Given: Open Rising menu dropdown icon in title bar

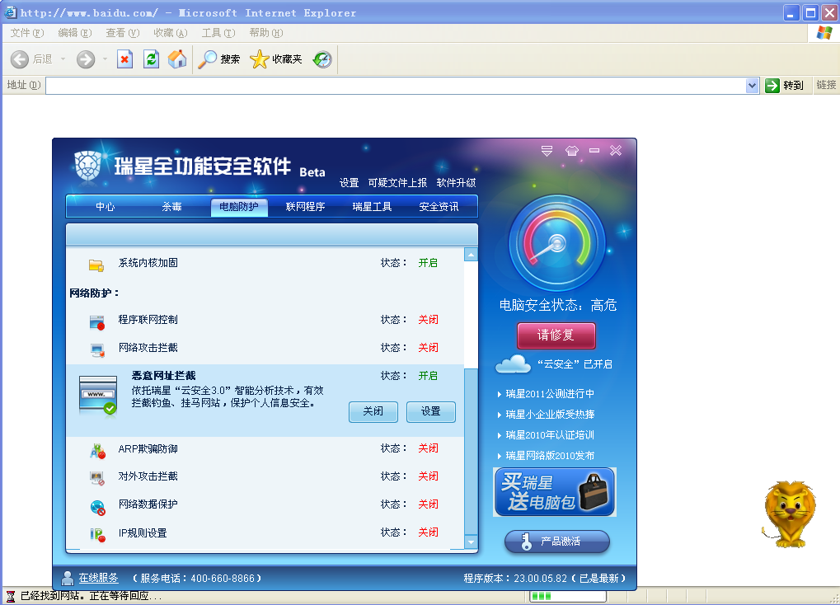Looking at the screenshot, I should pyautogui.click(x=547, y=151).
